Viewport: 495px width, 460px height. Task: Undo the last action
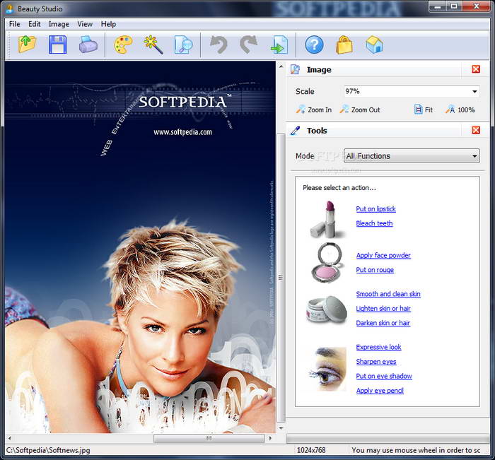tap(219, 45)
